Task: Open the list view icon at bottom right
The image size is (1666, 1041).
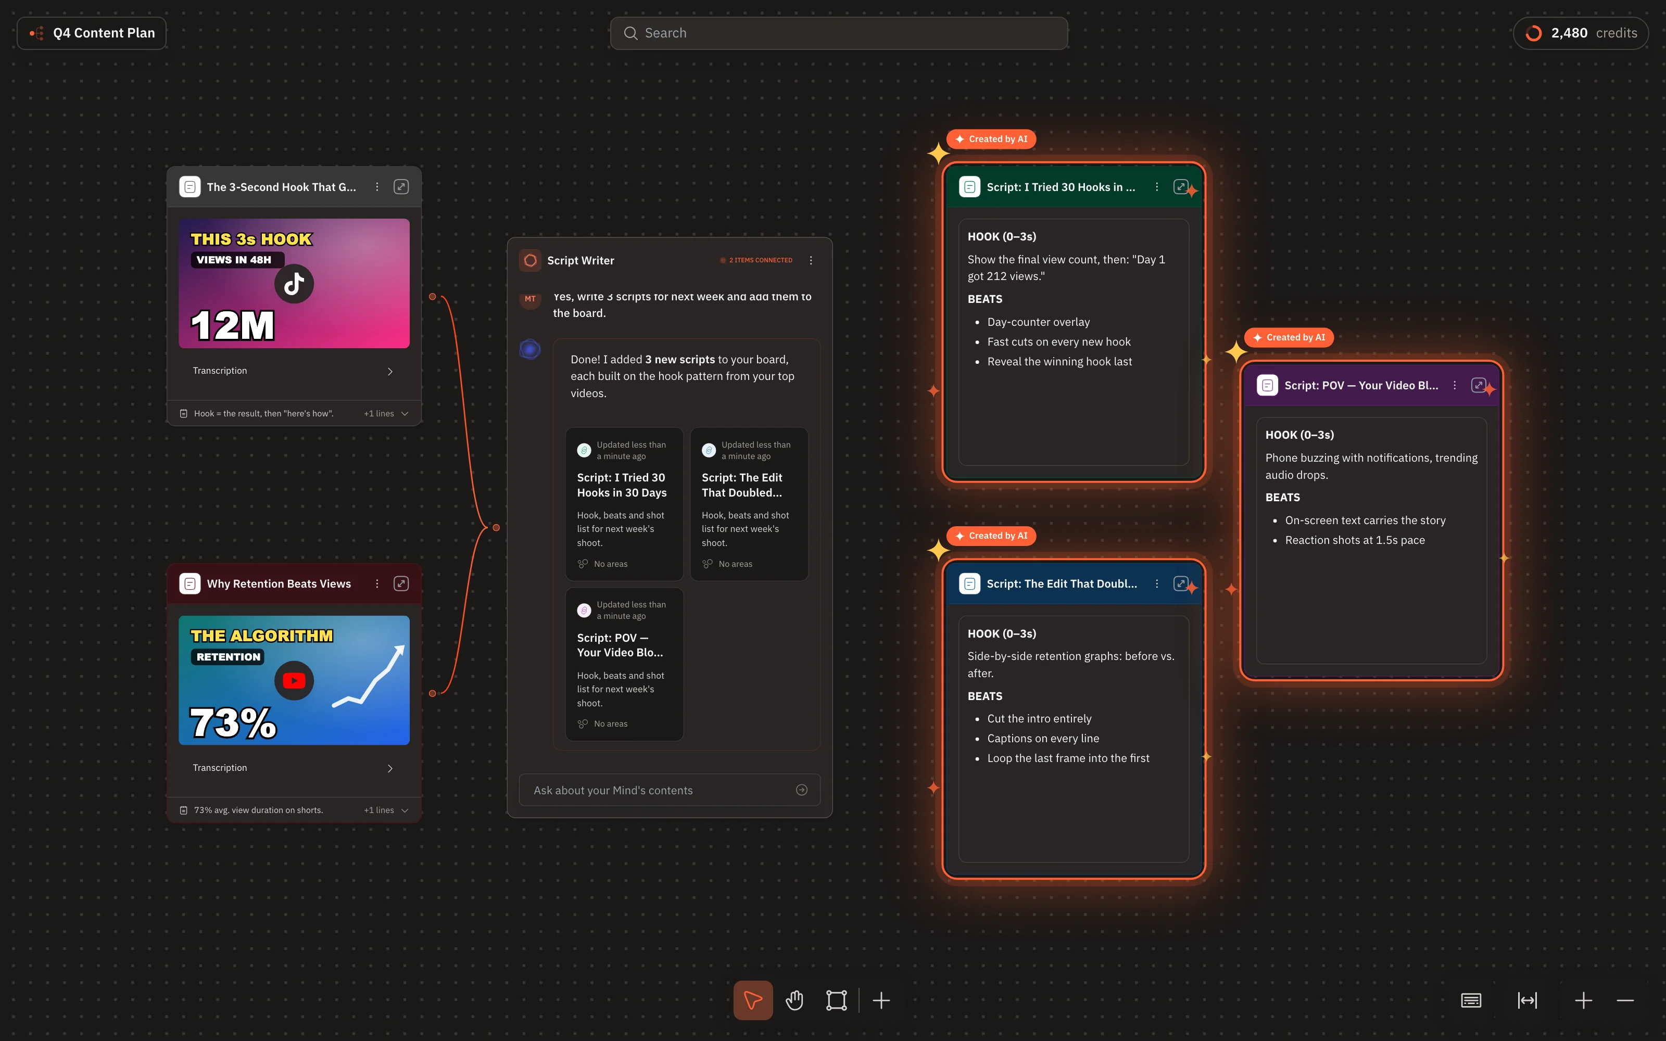Action: (x=1471, y=1000)
